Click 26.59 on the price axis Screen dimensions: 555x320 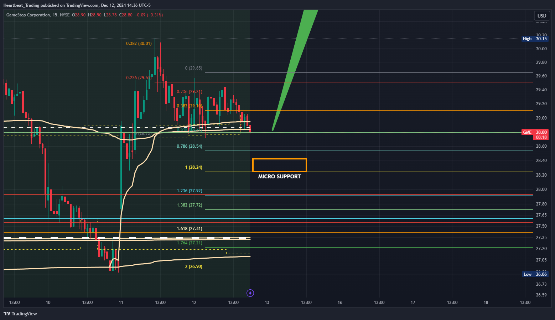click(x=541, y=295)
